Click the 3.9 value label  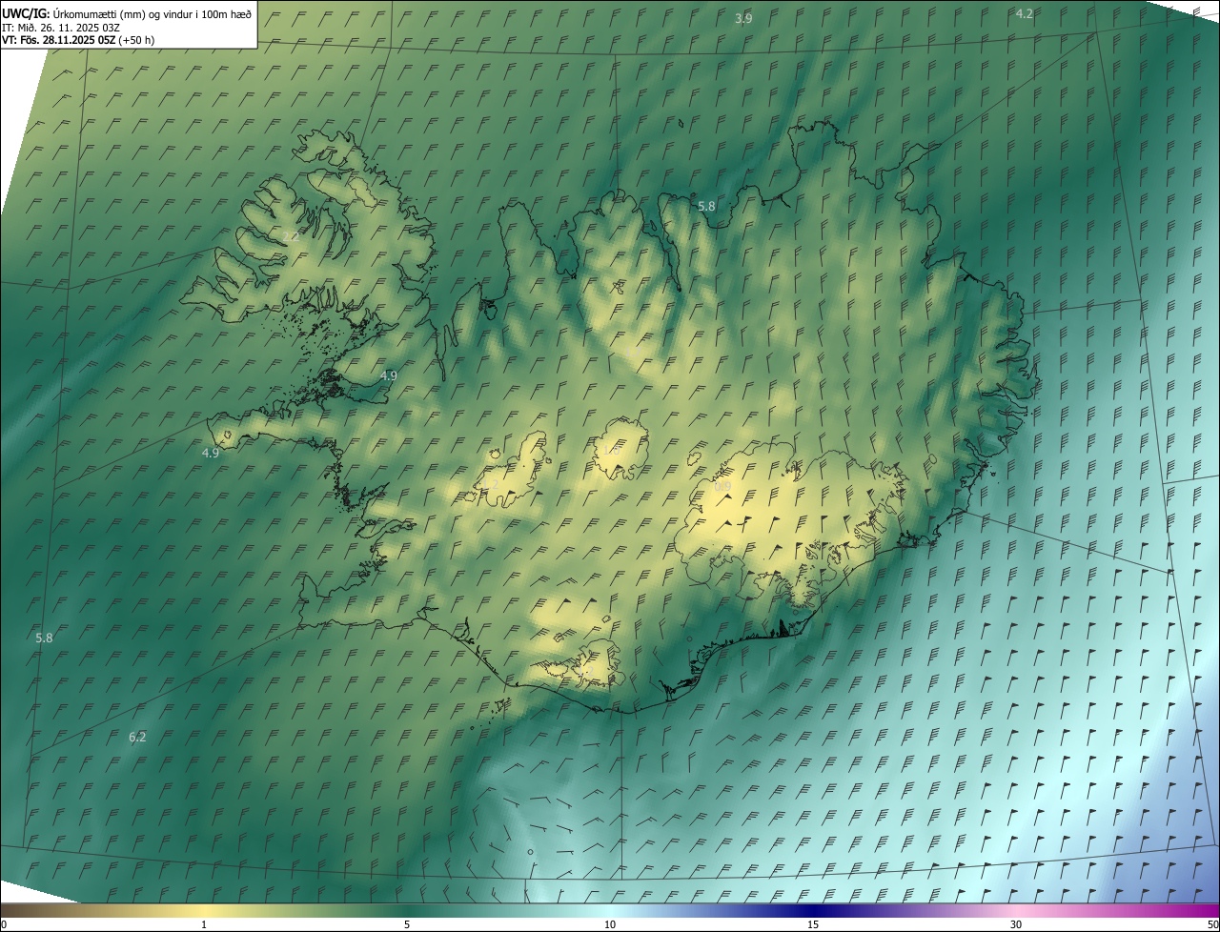(x=744, y=18)
